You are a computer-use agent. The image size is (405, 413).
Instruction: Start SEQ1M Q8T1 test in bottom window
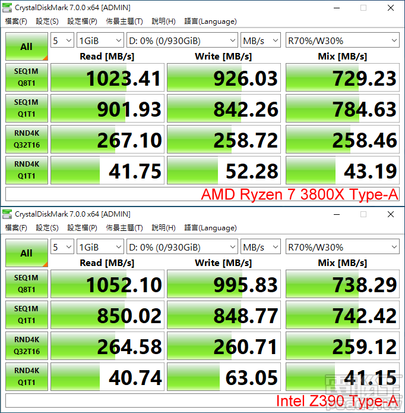click(x=27, y=284)
